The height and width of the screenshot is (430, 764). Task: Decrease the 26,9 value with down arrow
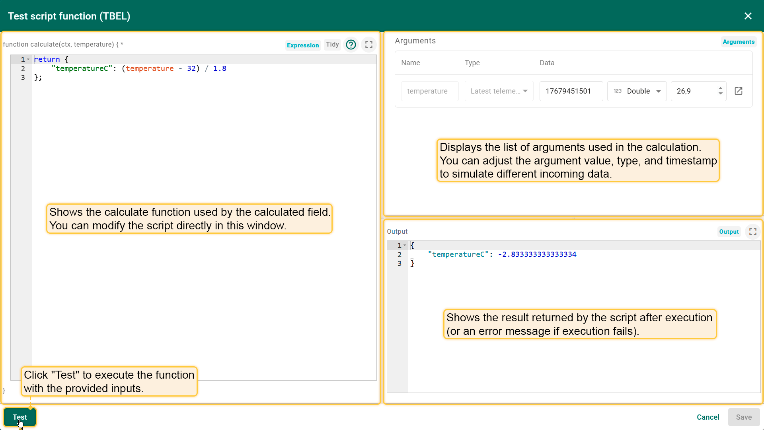click(x=720, y=94)
